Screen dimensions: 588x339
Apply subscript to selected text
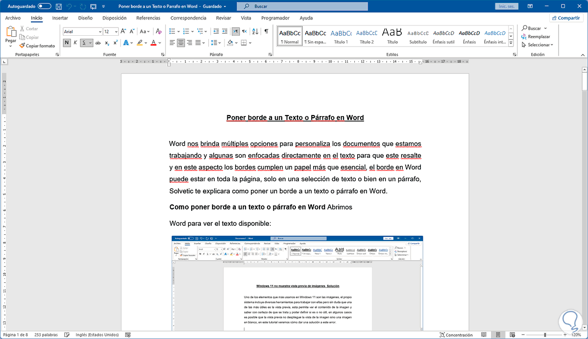107,43
